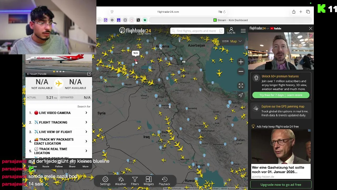Click the Hesam_hsnzde photo credit
The height and width of the screenshot is (190, 337).
coord(37,74)
